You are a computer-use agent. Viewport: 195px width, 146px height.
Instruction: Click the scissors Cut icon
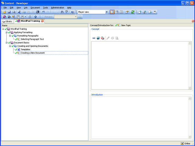pyautogui.click(x=19, y=12)
